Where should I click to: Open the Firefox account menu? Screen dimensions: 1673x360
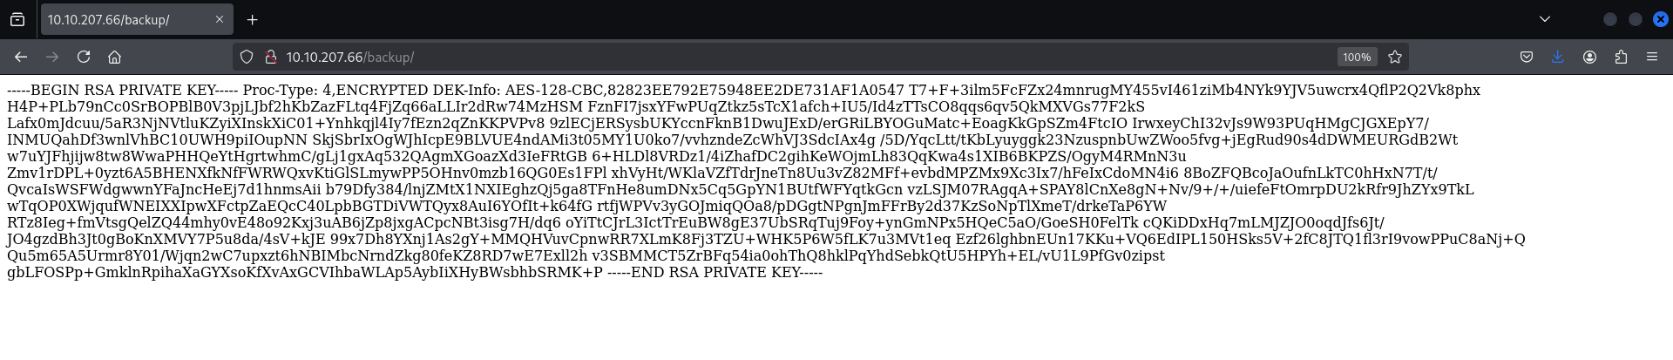1589,57
